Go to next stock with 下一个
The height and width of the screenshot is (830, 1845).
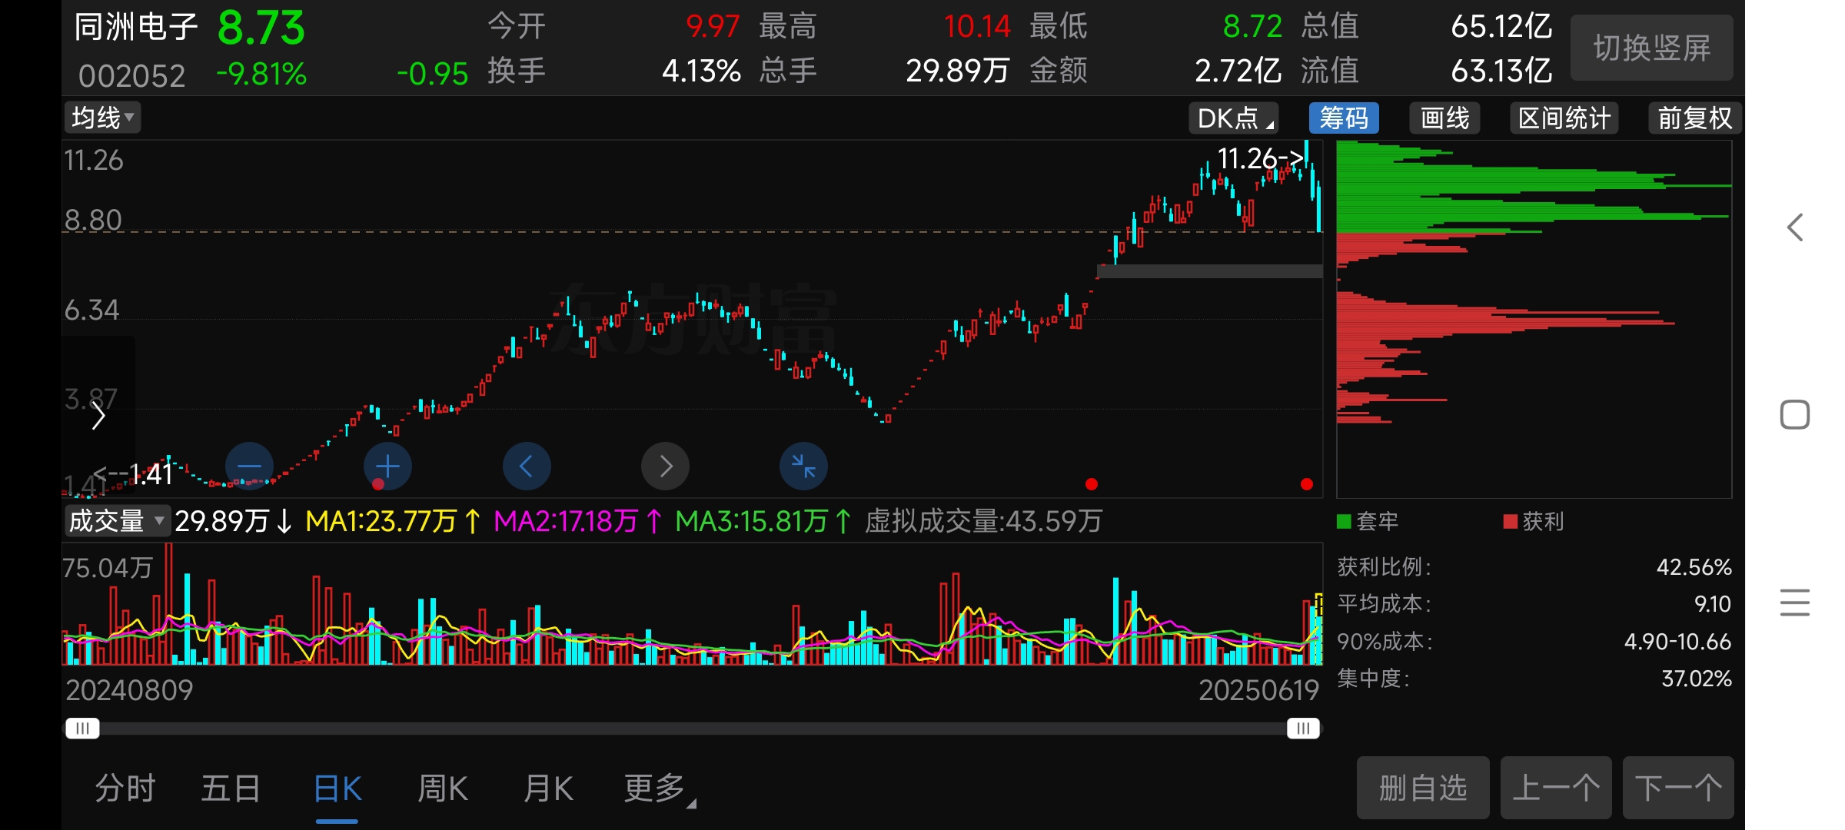pyautogui.click(x=1678, y=788)
